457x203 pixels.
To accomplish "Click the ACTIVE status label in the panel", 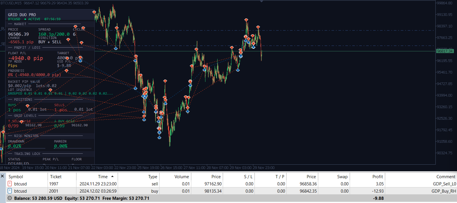I will point(34,19).
